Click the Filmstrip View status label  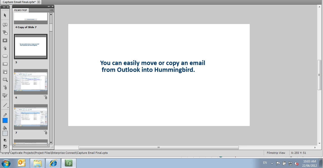(x=276, y=153)
